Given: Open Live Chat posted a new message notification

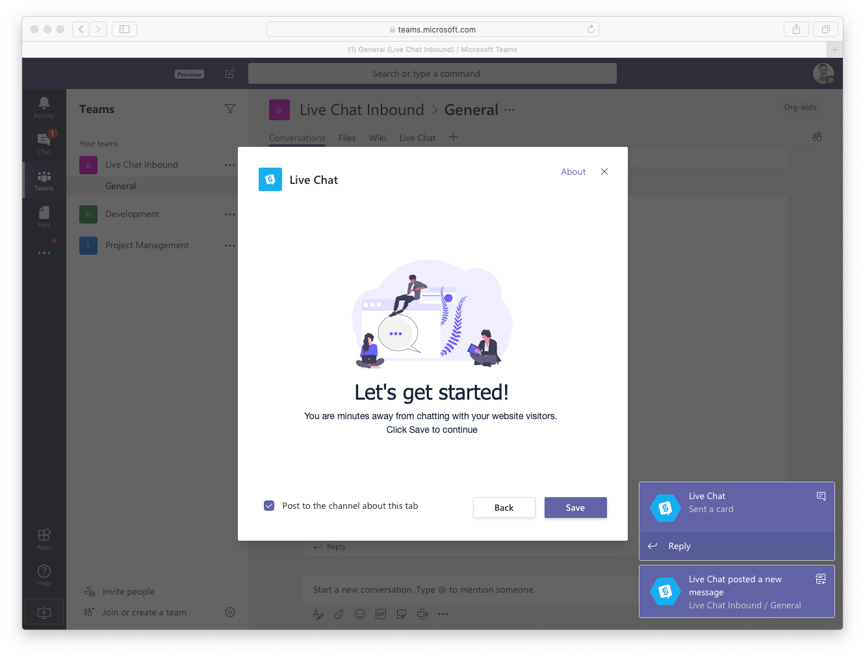Looking at the screenshot, I should tap(737, 591).
